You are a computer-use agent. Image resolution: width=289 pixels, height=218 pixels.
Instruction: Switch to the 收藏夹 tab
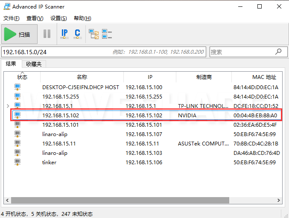click(34, 64)
